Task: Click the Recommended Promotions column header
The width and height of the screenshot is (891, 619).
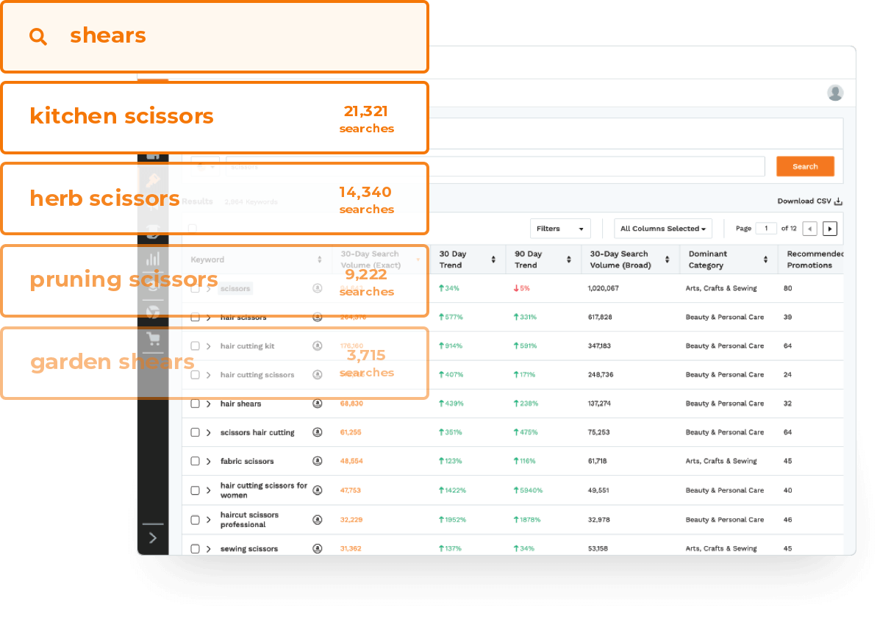Action: 815,260
